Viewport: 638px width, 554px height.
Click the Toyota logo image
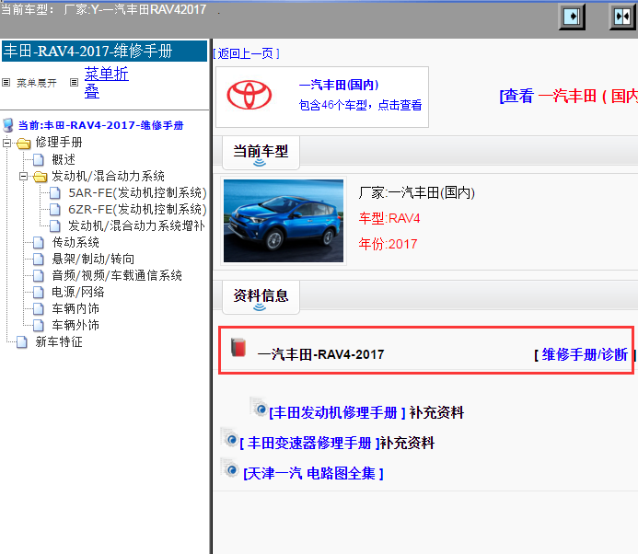249,95
